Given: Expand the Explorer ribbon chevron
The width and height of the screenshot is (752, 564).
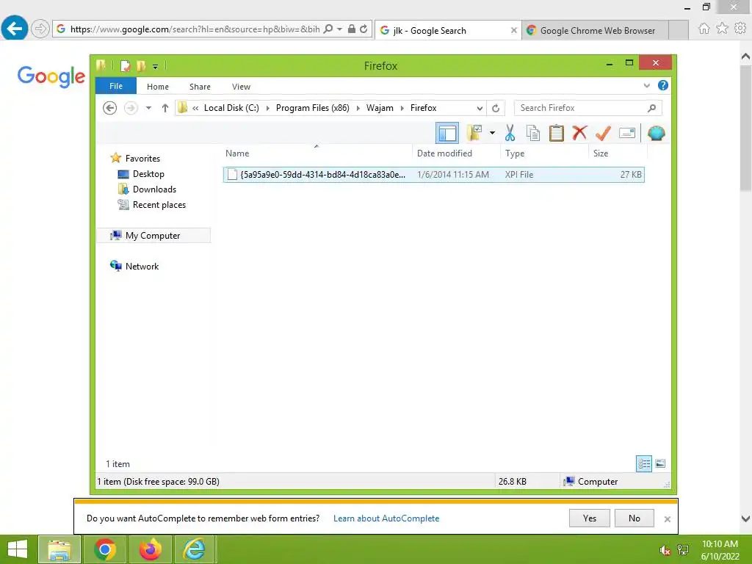Looking at the screenshot, I should pos(646,86).
